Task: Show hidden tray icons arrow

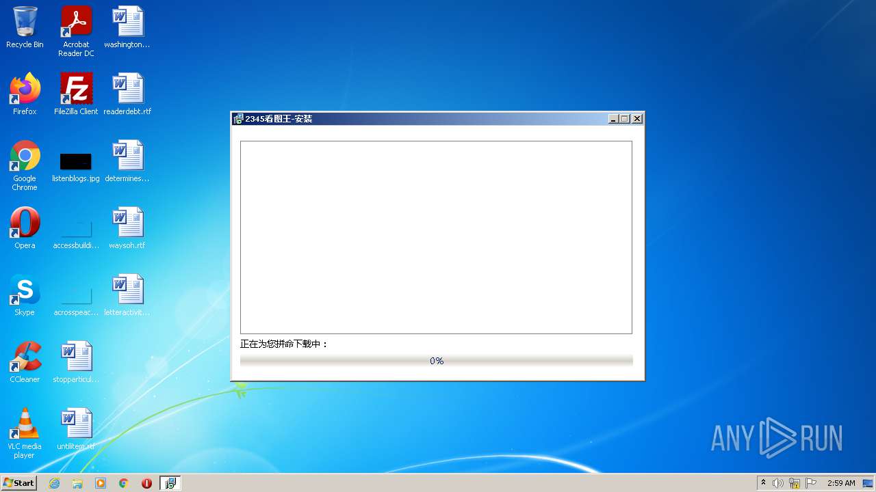Action: pos(764,483)
